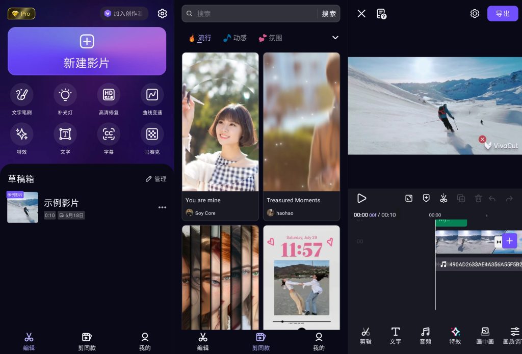Close the editor with X
The image size is (522, 354).
[361, 14]
